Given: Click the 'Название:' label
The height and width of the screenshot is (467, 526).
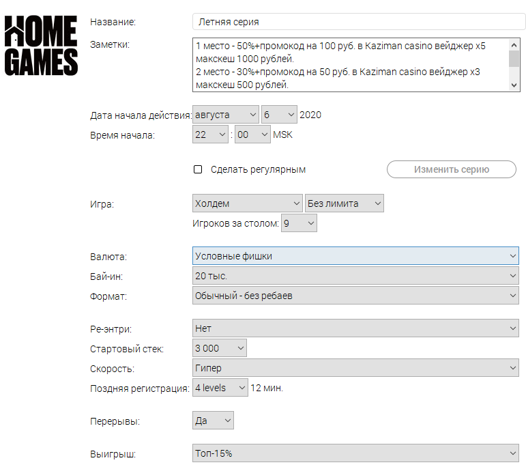Looking at the screenshot, I should click(113, 22).
